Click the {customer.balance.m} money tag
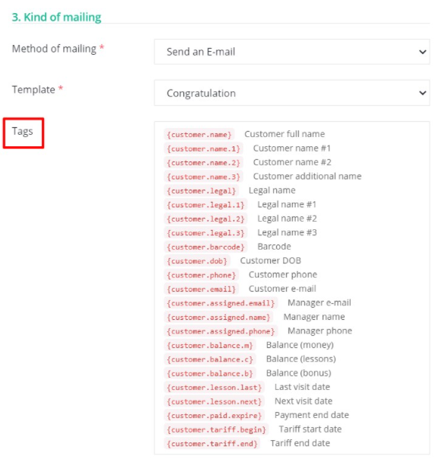Image resolution: width=442 pixels, height=463 pixels. pos(210,345)
